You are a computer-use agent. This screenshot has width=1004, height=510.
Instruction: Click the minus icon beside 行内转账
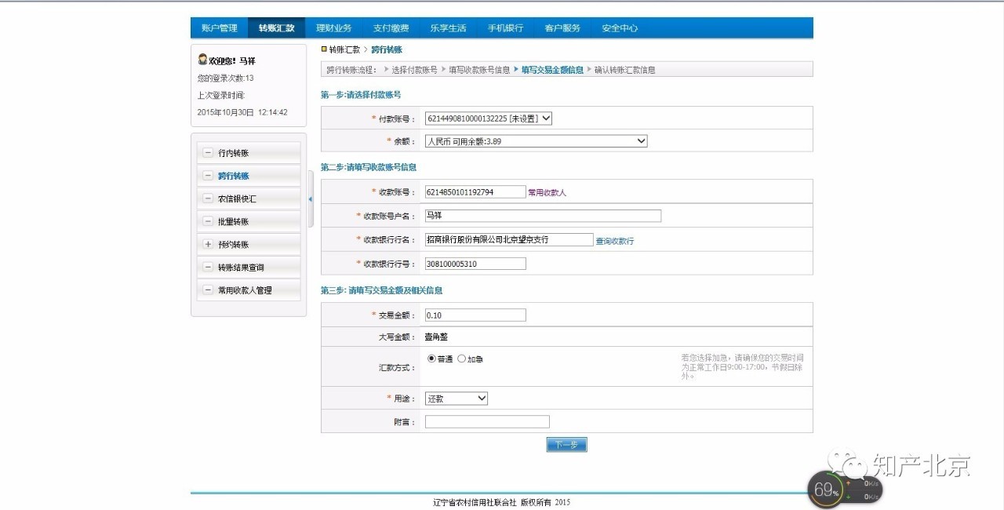click(x=208, y=153)
